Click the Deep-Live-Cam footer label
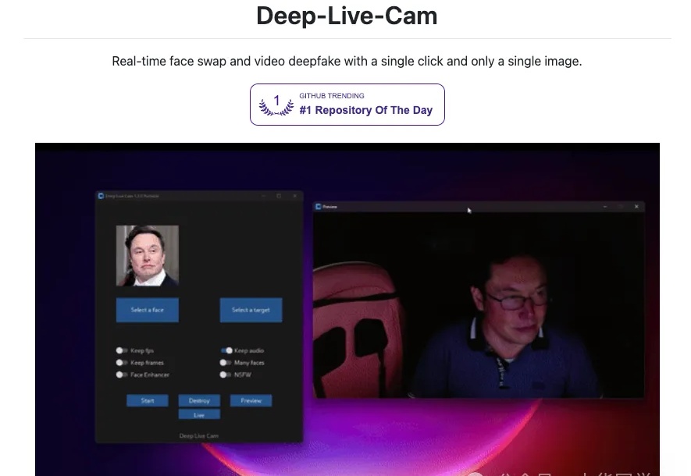The image size is (691, 476). (198, 435)
